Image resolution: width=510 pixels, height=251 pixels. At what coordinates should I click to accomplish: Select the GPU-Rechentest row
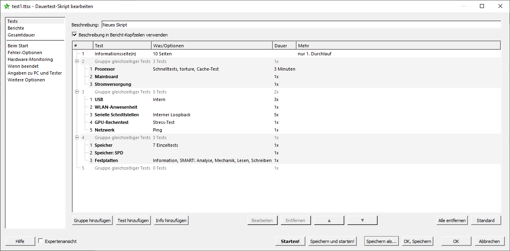[112, 122]
